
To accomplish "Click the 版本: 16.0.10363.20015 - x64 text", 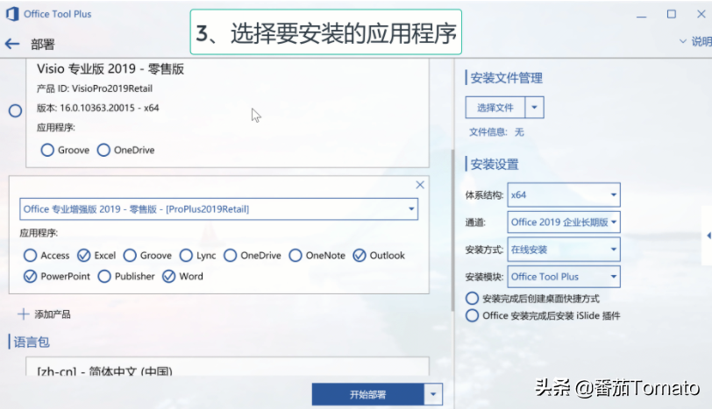I will click(97, 108).
